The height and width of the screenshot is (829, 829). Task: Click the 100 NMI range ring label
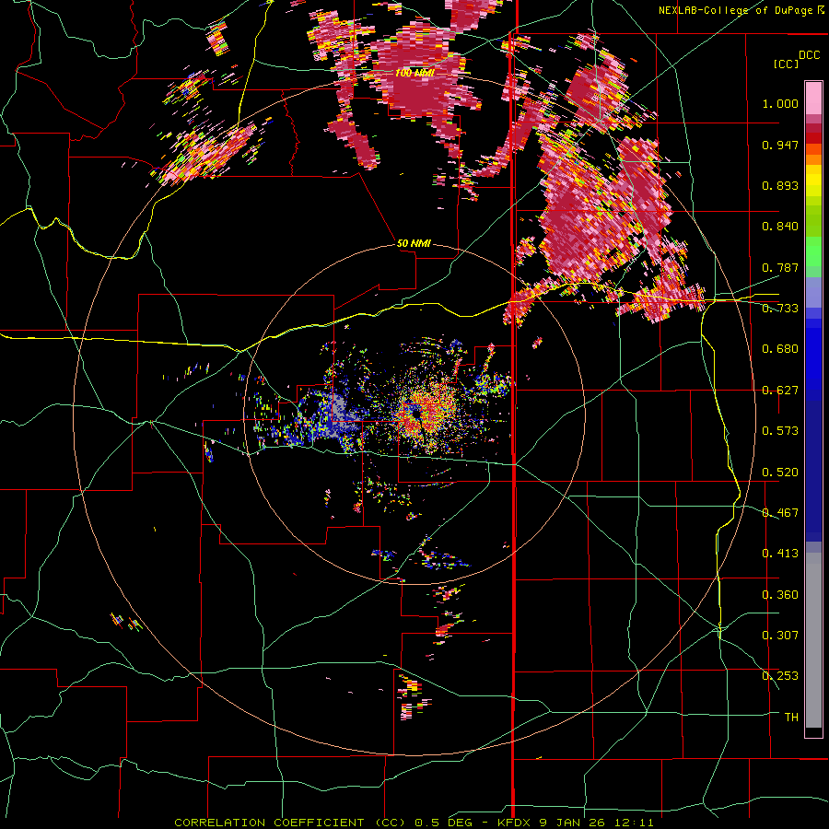414,73
